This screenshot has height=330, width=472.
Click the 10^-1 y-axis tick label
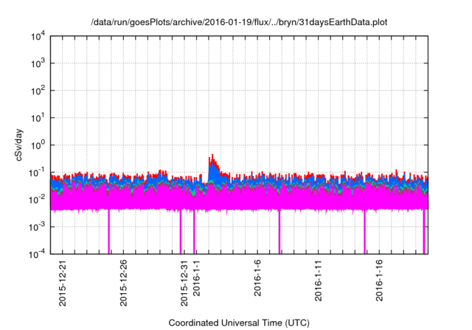pyautogui.click(x=38, y=172)
